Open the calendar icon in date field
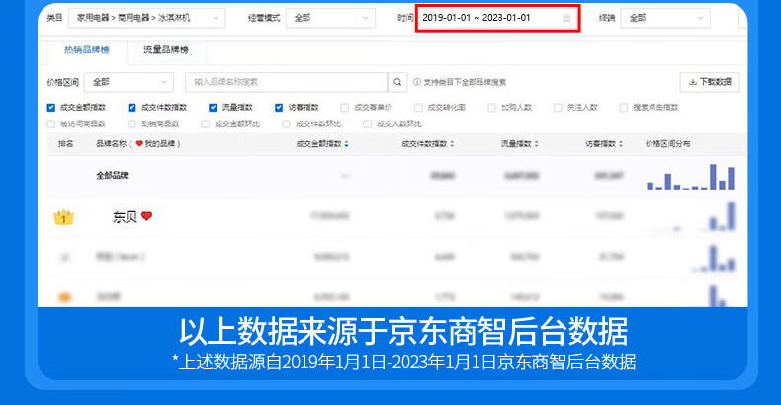781x405 pixels. (x=566, y=18)
